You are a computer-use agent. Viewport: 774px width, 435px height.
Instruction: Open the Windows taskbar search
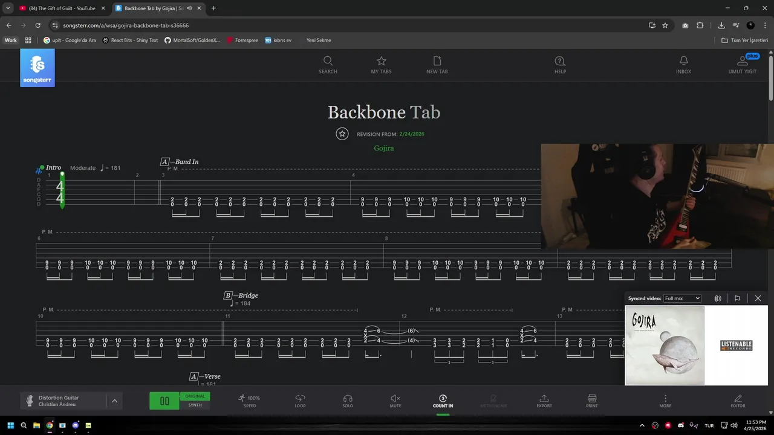coord(24,425)
